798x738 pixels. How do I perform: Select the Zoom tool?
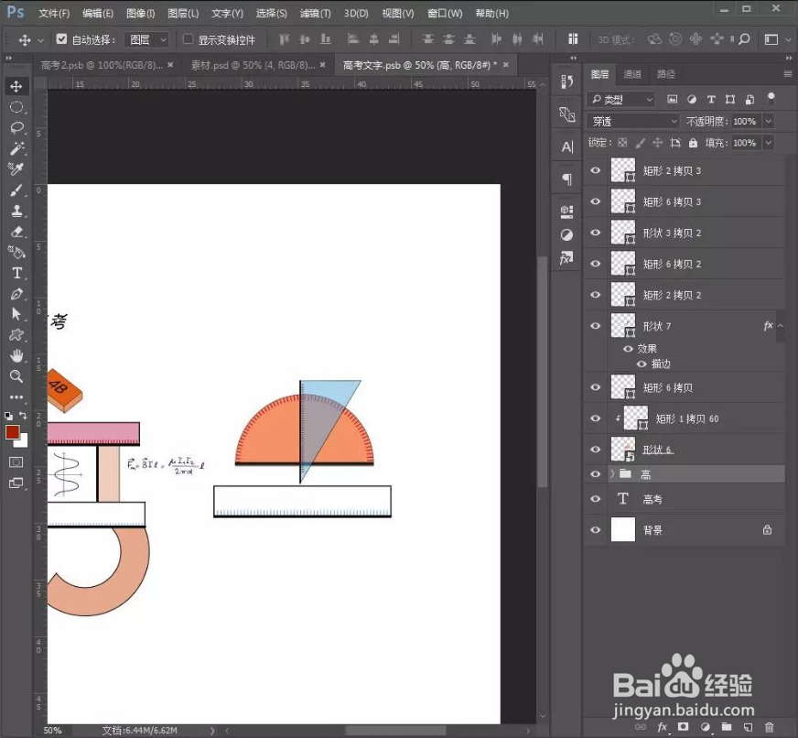16,376
